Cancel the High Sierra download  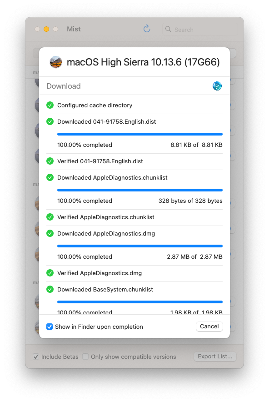point(209,326)
